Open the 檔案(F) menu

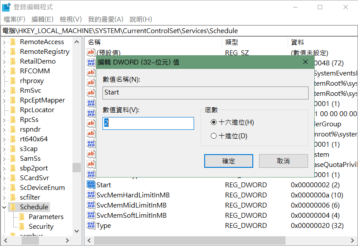[15, 19]
